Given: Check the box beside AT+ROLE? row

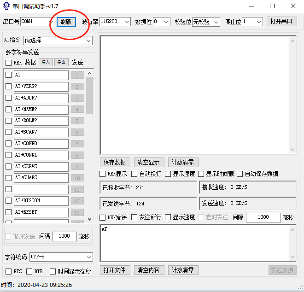Looking at the screenshot, I should (x=9, y=121).
